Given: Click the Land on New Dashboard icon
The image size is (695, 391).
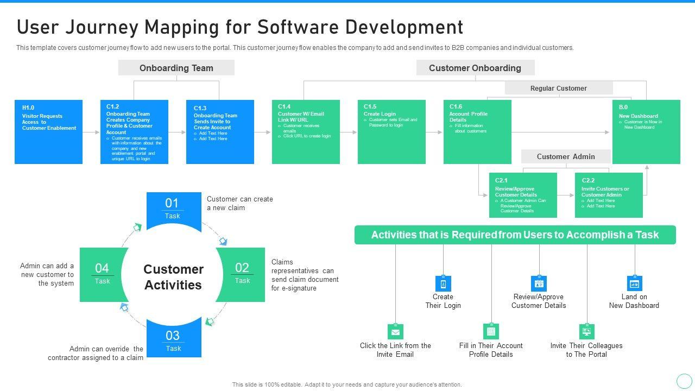Looking at the screenshot, I should 634,283.
